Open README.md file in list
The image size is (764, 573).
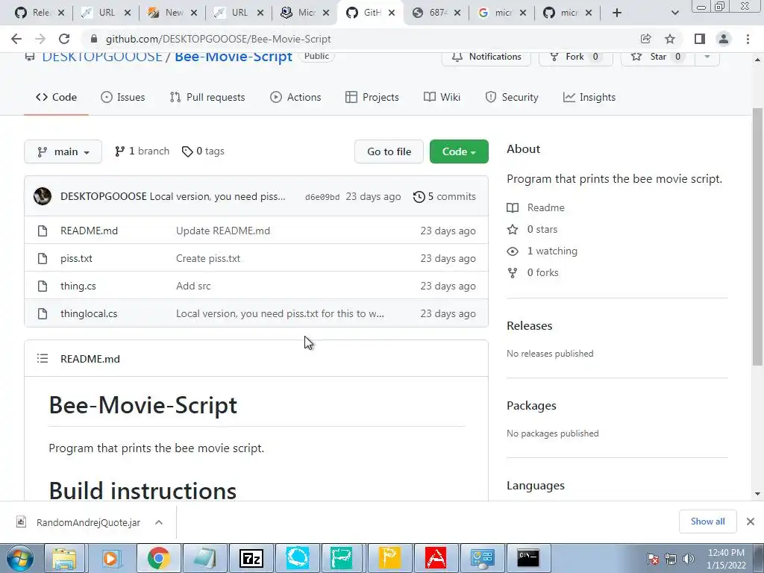pos(90,231)
